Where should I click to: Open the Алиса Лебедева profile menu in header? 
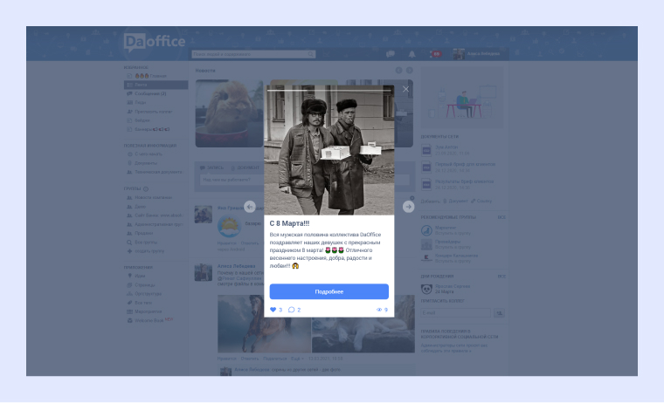(477, 54)
